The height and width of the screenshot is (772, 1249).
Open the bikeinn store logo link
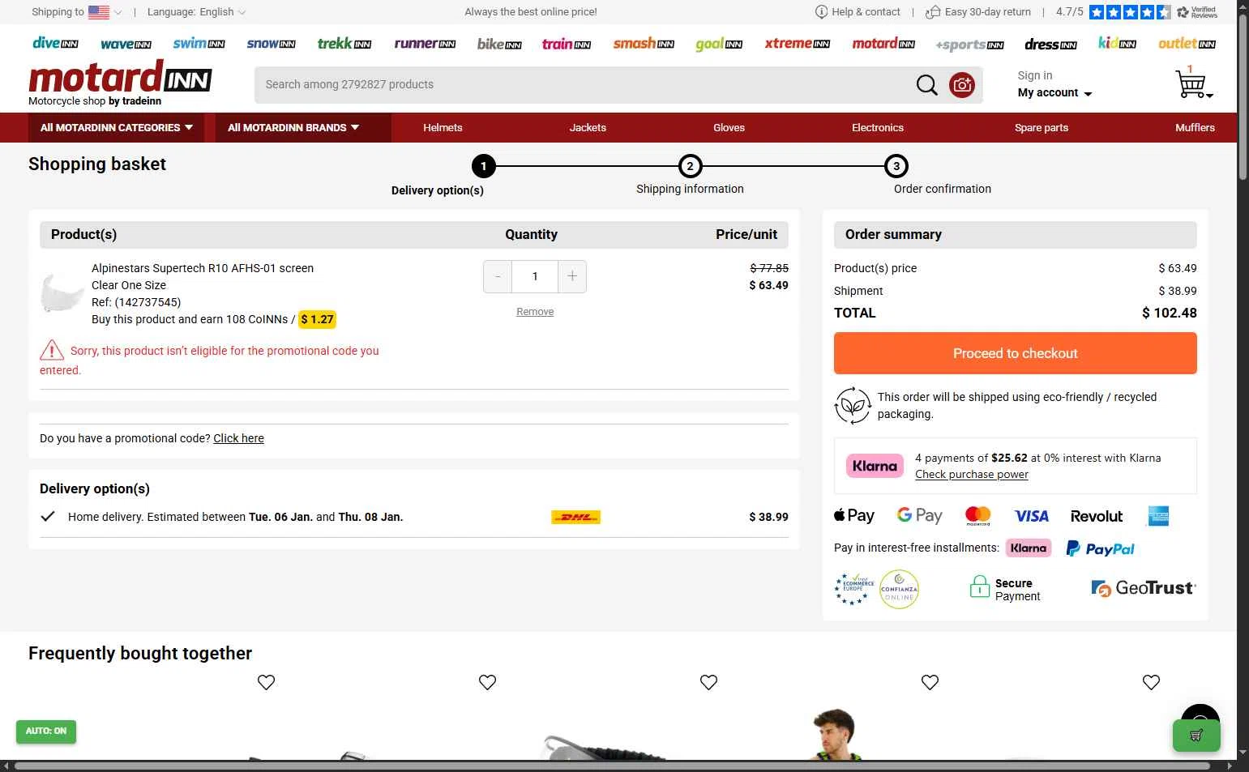(499, 45)
